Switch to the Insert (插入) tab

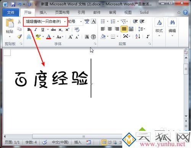click(x=43, y=13)
